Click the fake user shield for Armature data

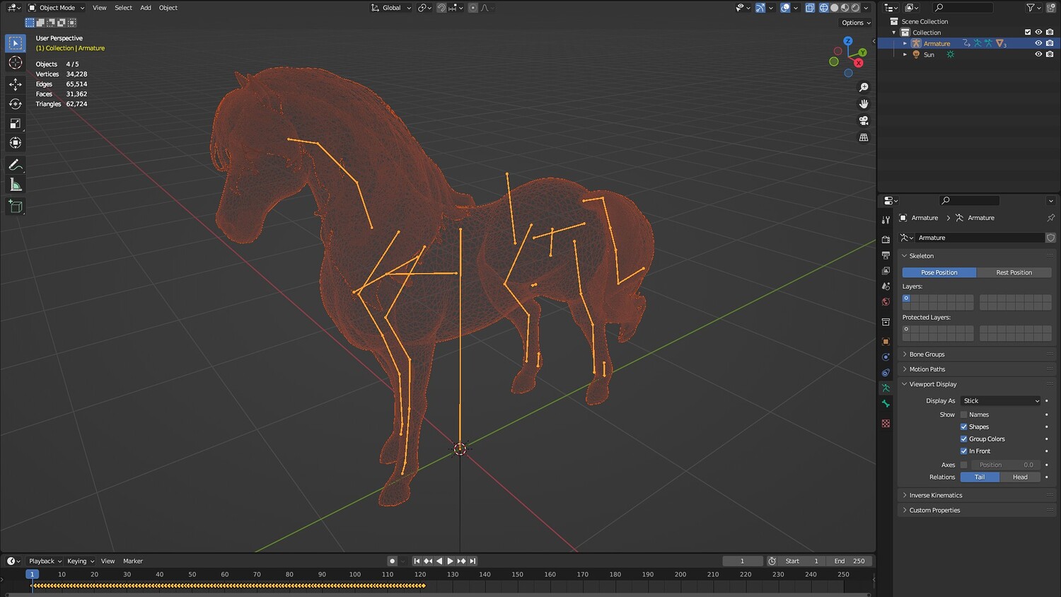coord(1050,238)
